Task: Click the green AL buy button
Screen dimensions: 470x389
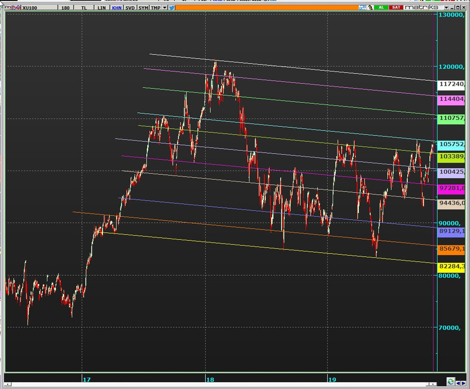Action: 381,7
